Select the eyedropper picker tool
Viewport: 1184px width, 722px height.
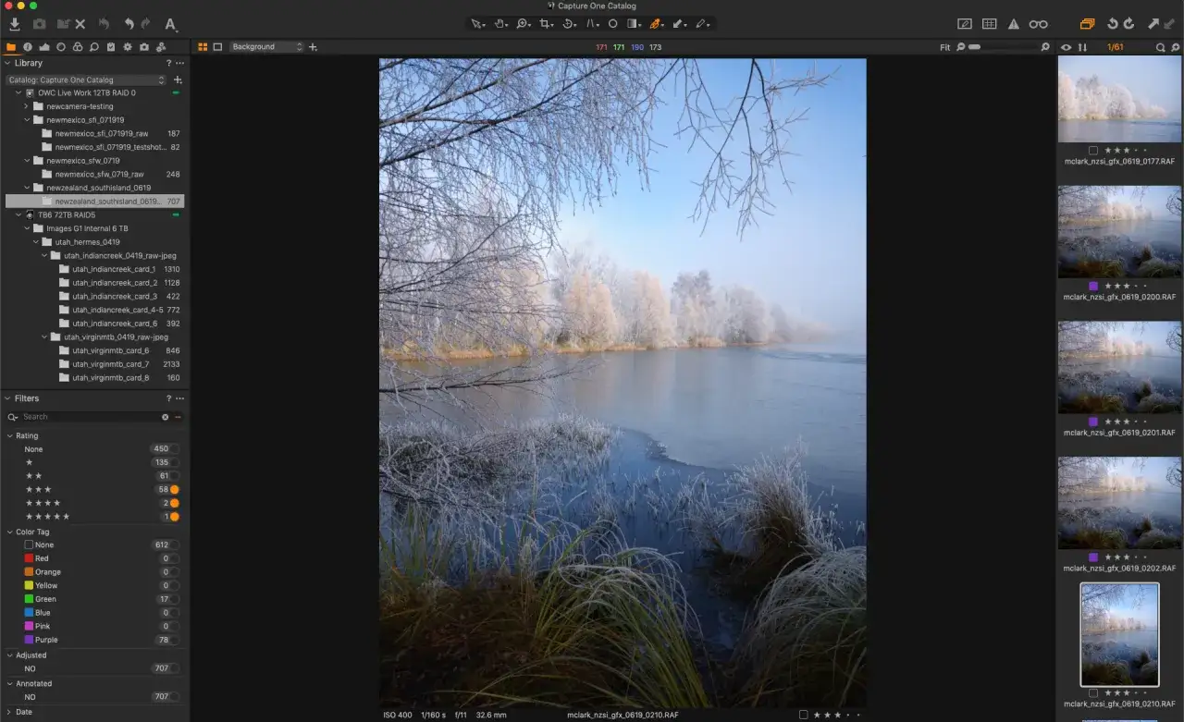coord(702,23)
